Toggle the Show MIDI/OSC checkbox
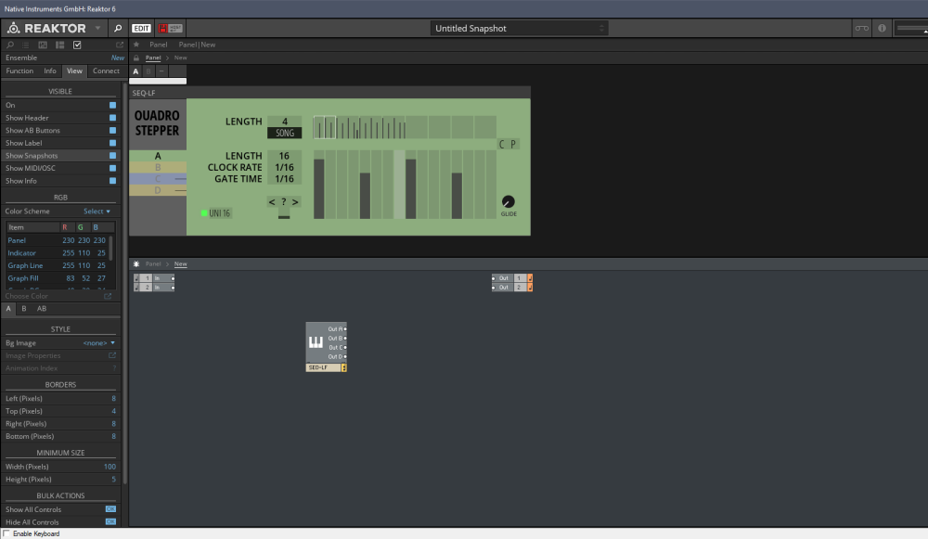This screenshot has width=928, height=539. coord(112,168)
